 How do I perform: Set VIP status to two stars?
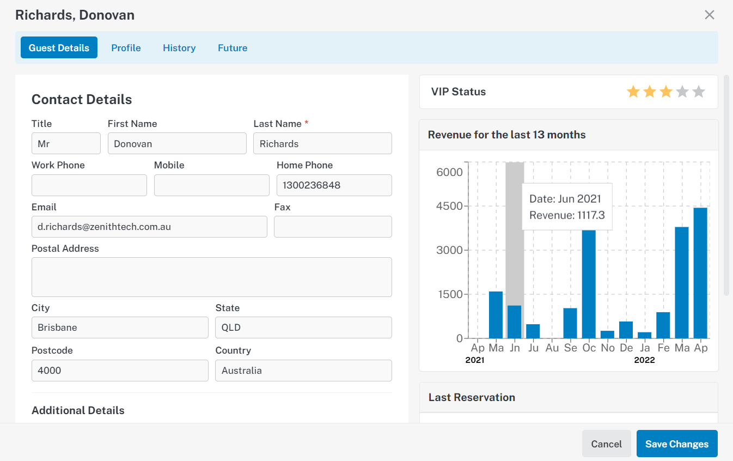pos(650,92)
